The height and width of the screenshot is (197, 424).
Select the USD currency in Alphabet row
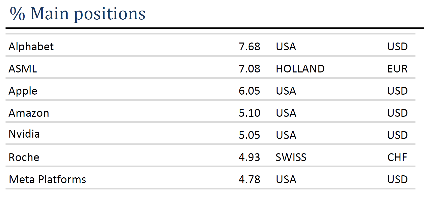pos(397,47)
